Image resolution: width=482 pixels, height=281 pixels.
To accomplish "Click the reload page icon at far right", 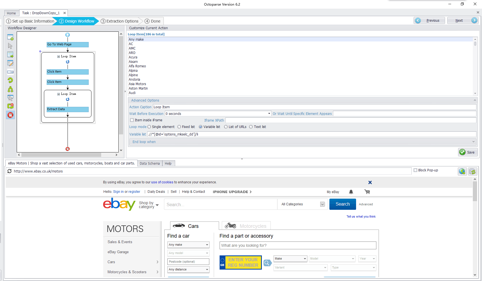I will (473, 171).
